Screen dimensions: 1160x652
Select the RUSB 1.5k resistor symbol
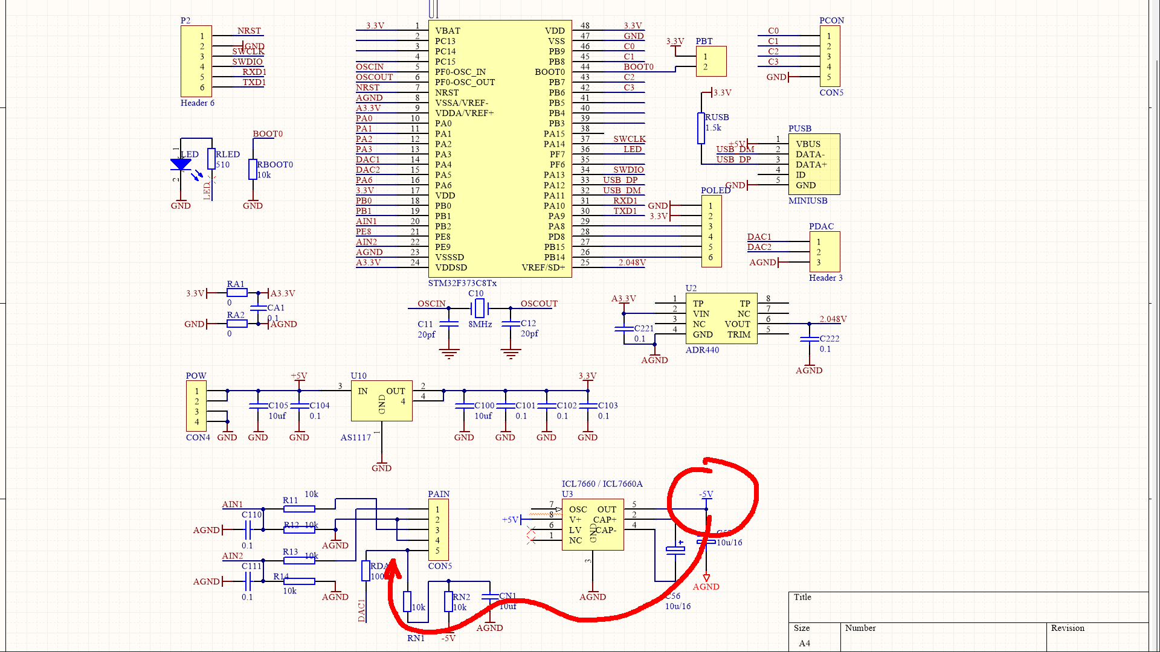pos(701,127)
